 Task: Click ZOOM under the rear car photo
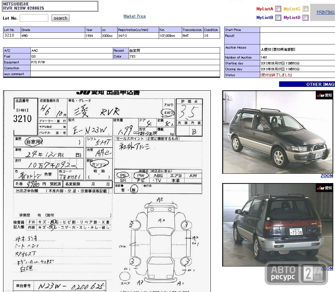coord(327,268)
